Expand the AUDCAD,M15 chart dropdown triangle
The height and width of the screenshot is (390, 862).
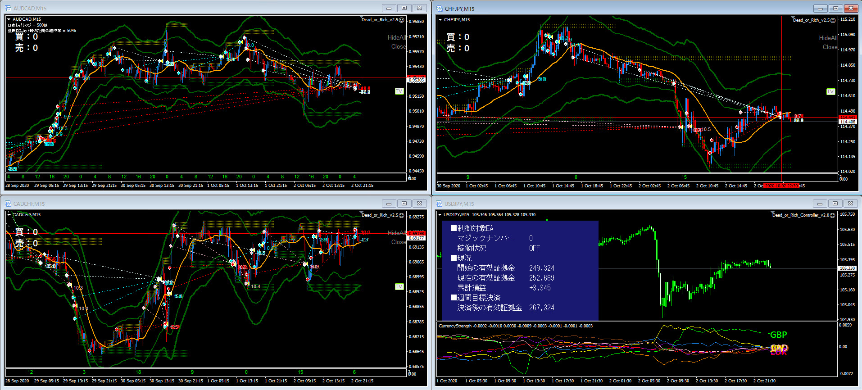pos(9,19)
